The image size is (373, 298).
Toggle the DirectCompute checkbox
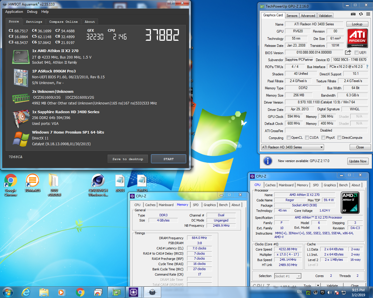pyautogui.click(x=339, y=138)
